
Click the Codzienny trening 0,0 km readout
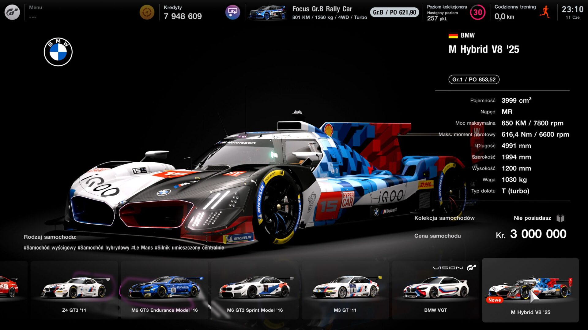[515, 13]
